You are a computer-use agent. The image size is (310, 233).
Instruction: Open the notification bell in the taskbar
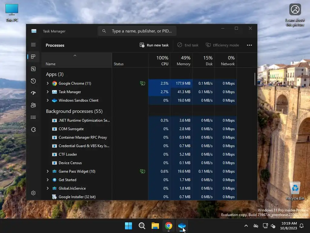[302, 226]
